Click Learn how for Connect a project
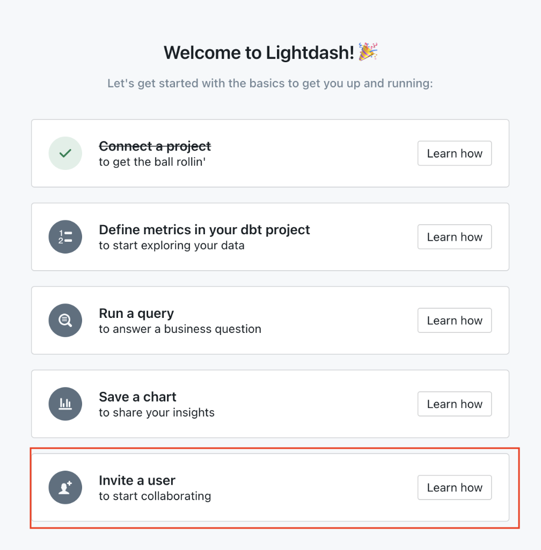541x550 pixels. 454,153
